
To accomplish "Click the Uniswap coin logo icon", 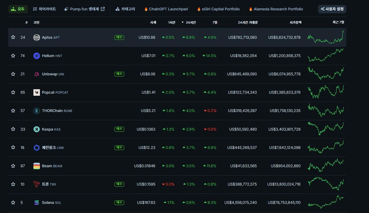I will (x=37, y=74).
